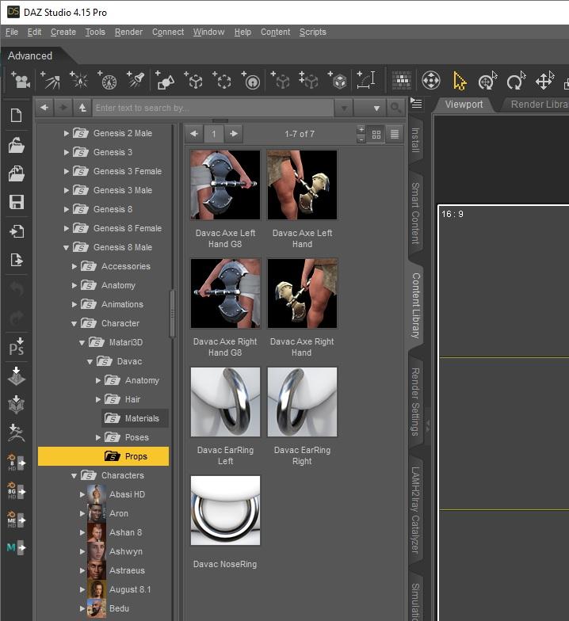The width and height of the screenshot is (569, 621).
Task: Select the August 8.1 character entry
Action: tap(130, 589)
